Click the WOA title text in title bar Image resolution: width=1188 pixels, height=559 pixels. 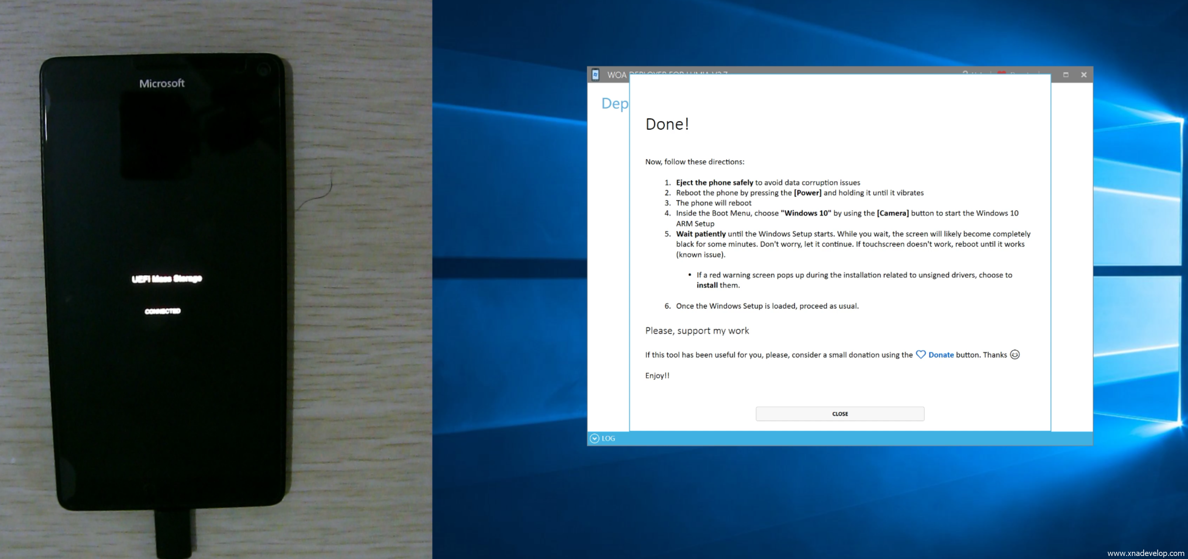coord(617,75)
